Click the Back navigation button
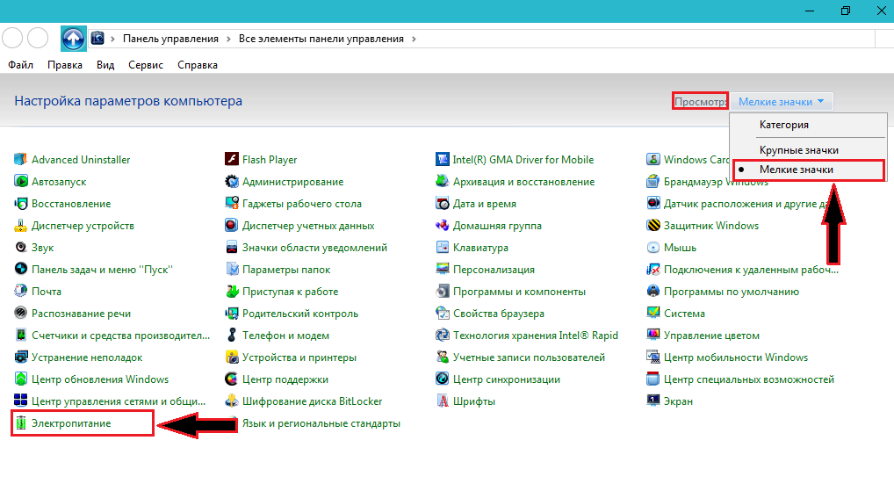 tap(12, 38)
